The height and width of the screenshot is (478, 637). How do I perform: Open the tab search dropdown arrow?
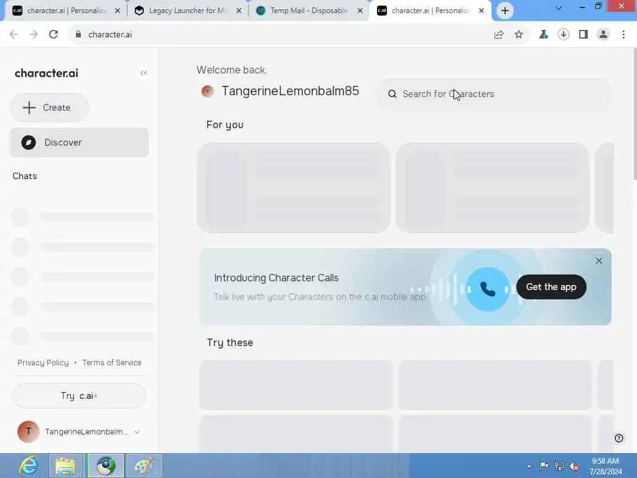click(x=559, y=7)
